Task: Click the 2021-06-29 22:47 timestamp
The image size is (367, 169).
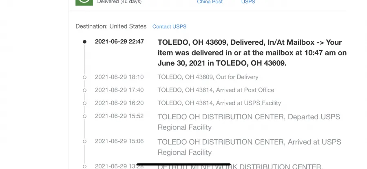Action: (x=119, y=42)
